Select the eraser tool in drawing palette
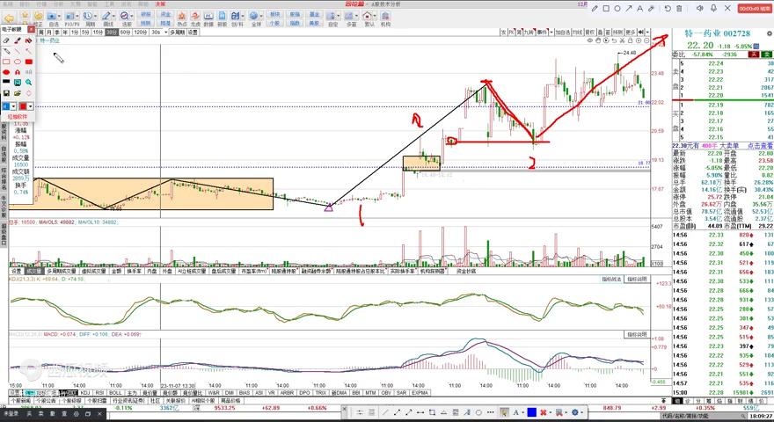The height and width of the screenshot is (422, 774). pos(6,40)
